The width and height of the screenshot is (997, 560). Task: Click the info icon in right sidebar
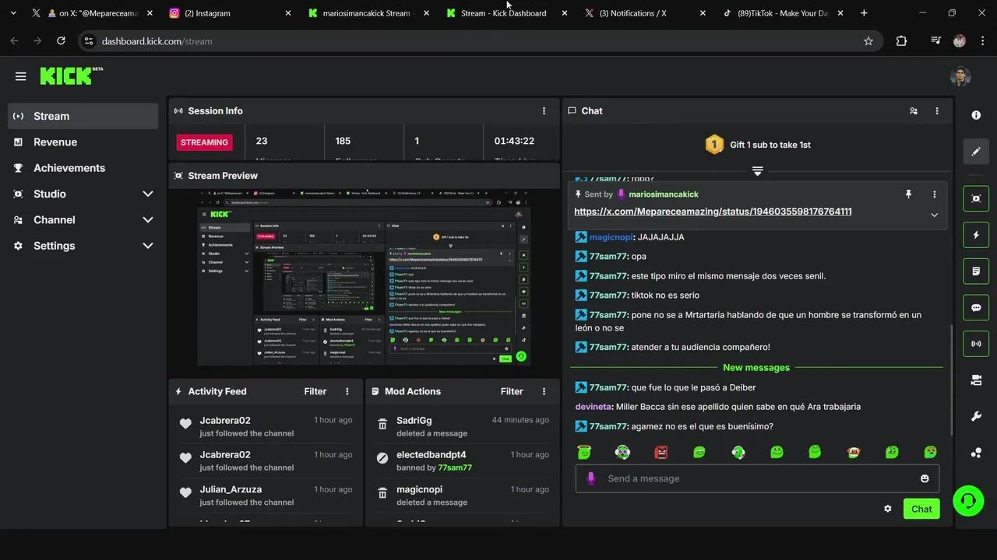(976, 115)
